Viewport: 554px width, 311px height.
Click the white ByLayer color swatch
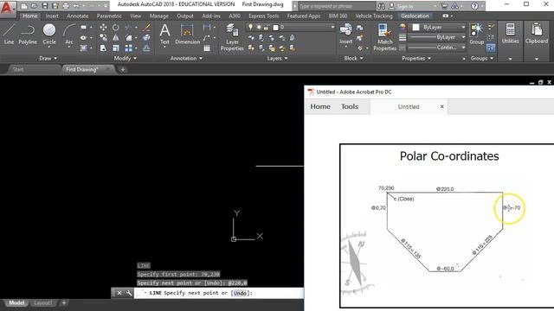(x=415, y=27)
